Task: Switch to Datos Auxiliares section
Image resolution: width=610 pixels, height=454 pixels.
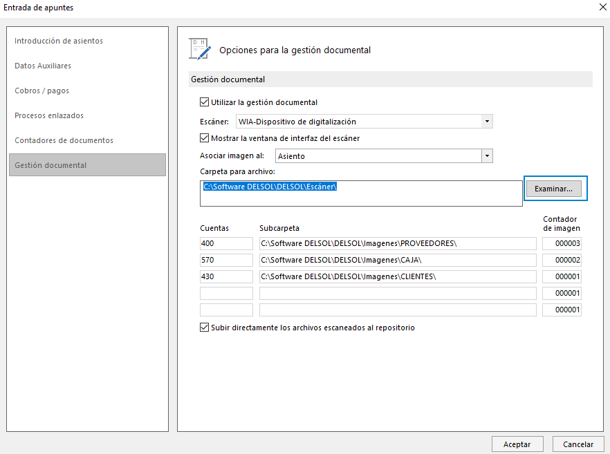Action: [x=43, y=66]
